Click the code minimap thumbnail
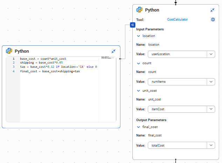 pos(107,58)
